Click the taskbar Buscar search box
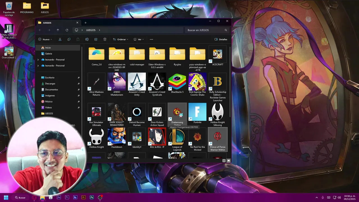This screenshot has height=202, width=359. coord(20,198)
